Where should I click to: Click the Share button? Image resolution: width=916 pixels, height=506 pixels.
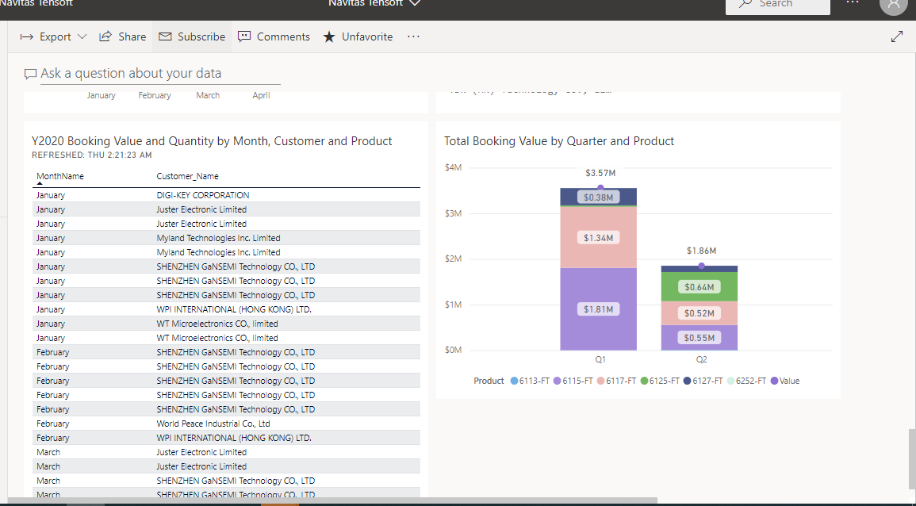click(x=122, y=36)
